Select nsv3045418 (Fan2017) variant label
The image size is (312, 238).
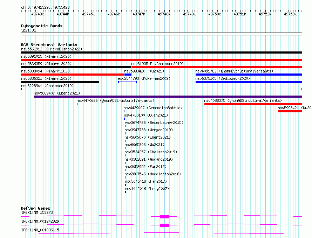(146, 181)
